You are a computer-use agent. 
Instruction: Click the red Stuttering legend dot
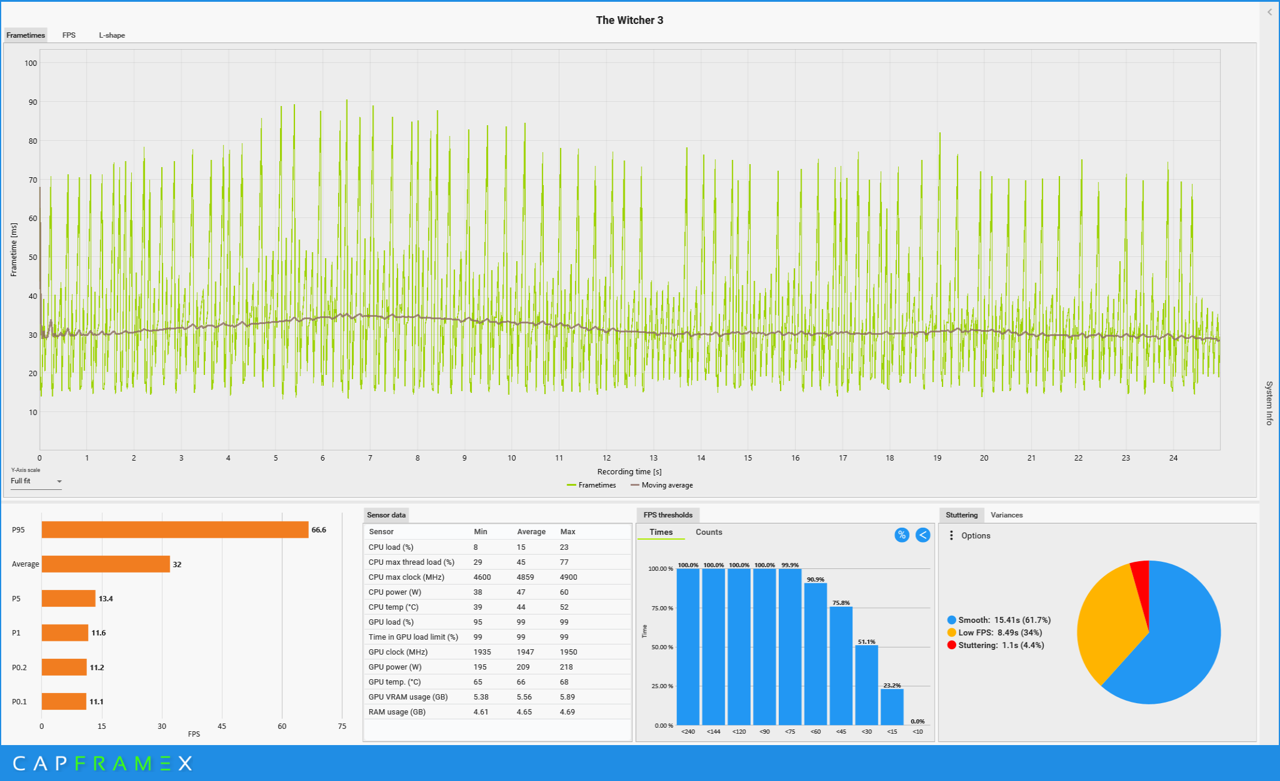[x=951, y=645]
